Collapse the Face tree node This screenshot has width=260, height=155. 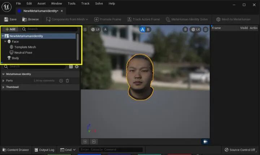coord(5,42)
